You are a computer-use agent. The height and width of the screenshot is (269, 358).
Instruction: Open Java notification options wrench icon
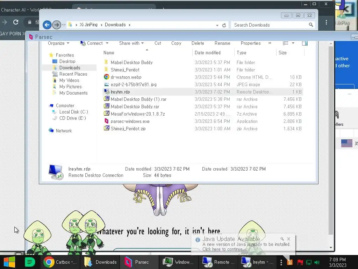pyautogui.click(x=282, y=239)
